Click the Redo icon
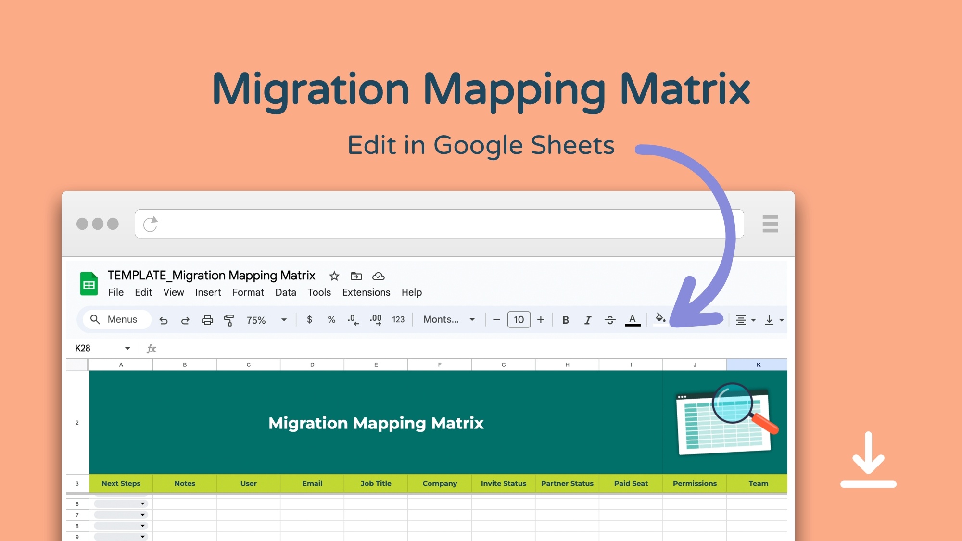 (x=185, y=319)
